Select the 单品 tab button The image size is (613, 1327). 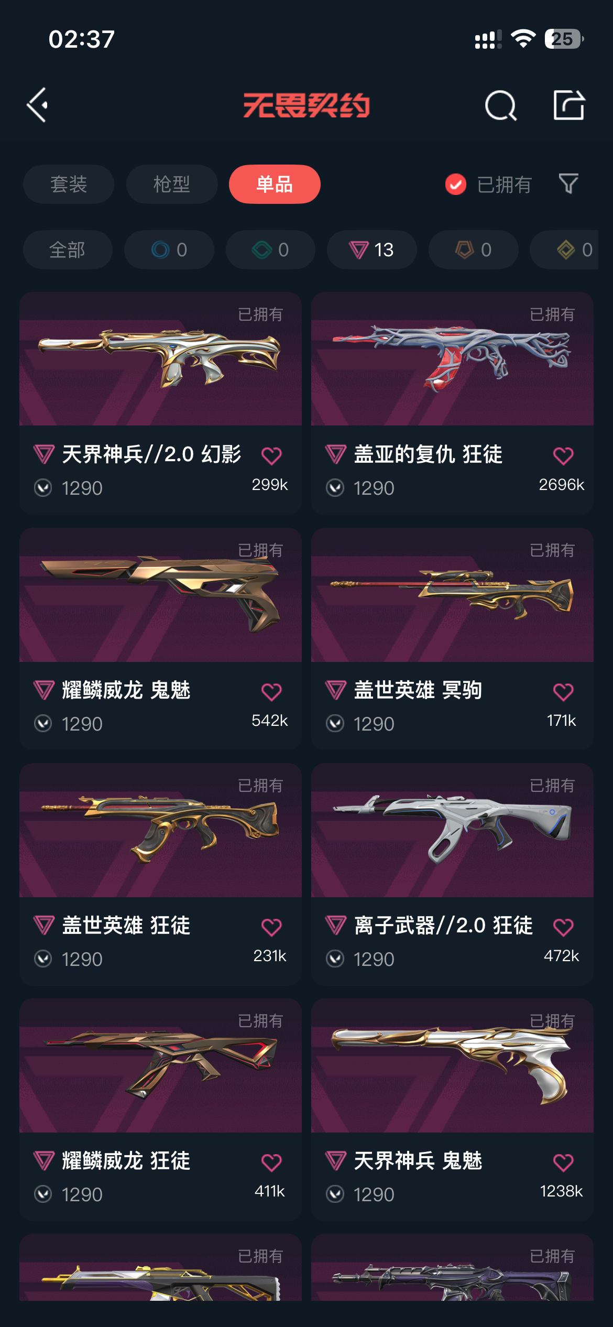click(275, 184)
